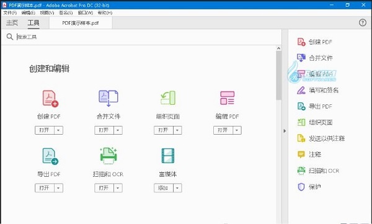
Task: Expand dropdown arrow beside 创建 PDF 打开
Action: pos(59,130)
